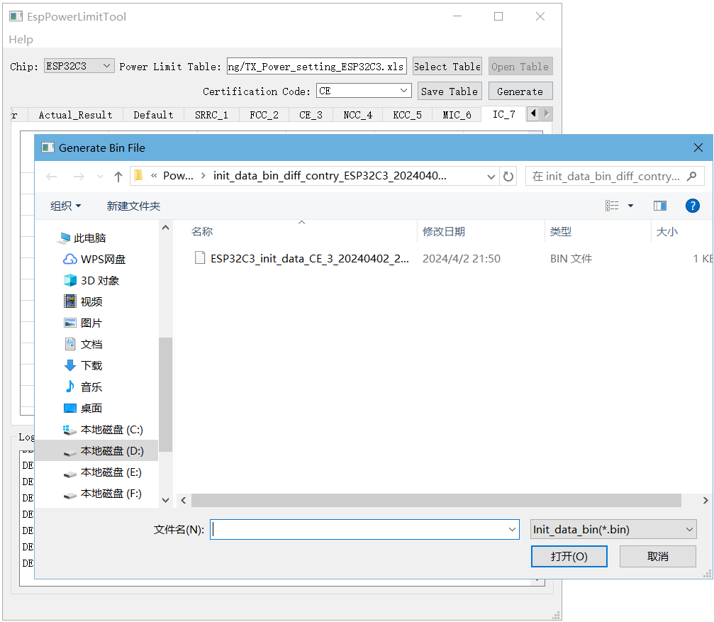Toggle the preview pane icon
This screenshot has height=622, width=714.
click(660, 206)
